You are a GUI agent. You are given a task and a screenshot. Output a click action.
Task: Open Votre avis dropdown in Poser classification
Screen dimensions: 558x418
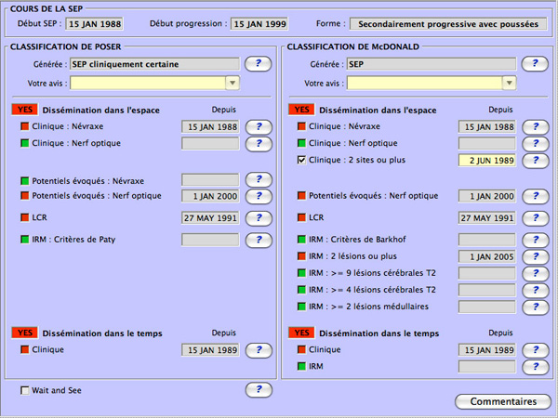(x=232, y=84)
